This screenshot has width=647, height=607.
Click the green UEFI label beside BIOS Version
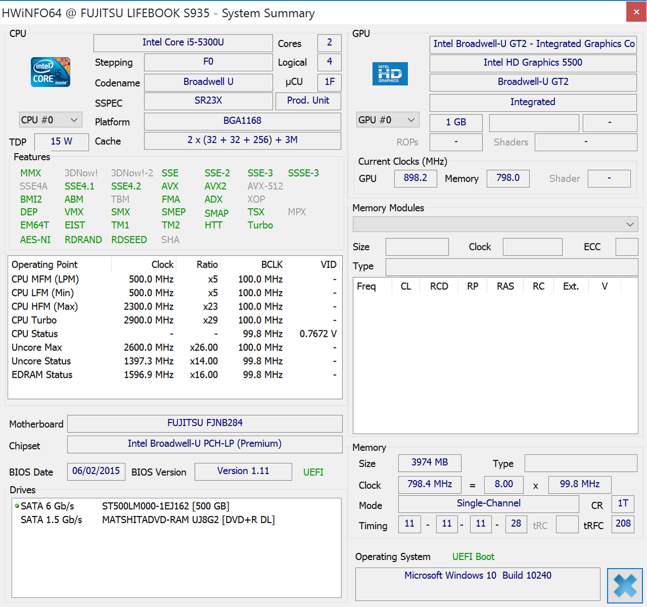pyautogui.click(x=313, y=472)
